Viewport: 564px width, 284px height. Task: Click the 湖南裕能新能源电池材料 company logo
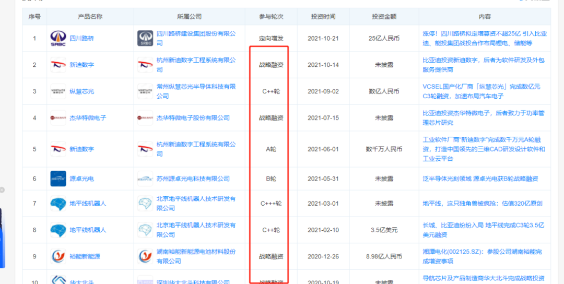(x=145, y=256)
